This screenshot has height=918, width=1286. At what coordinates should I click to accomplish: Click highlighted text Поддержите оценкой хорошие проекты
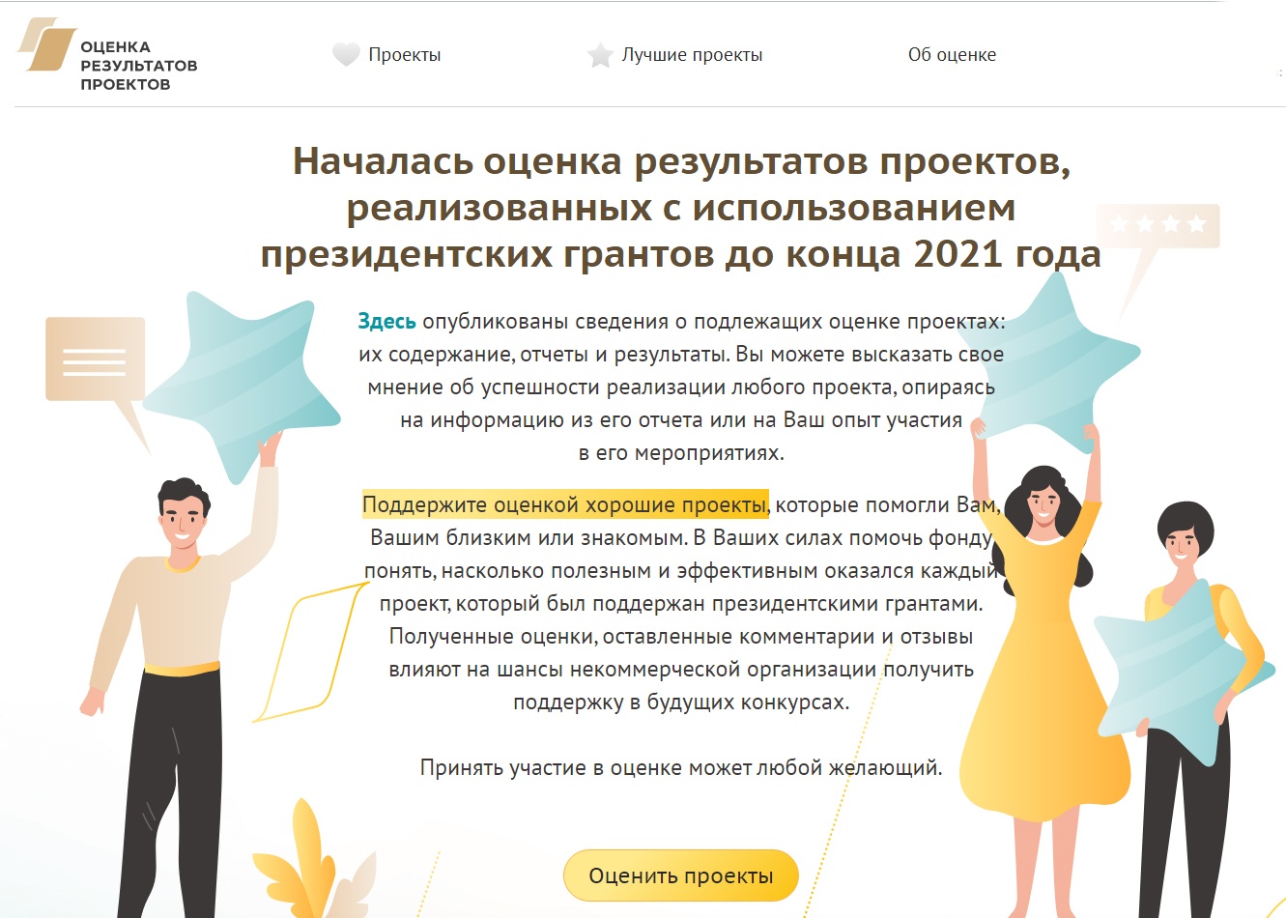pyautogui.click(x=565, y=504)
